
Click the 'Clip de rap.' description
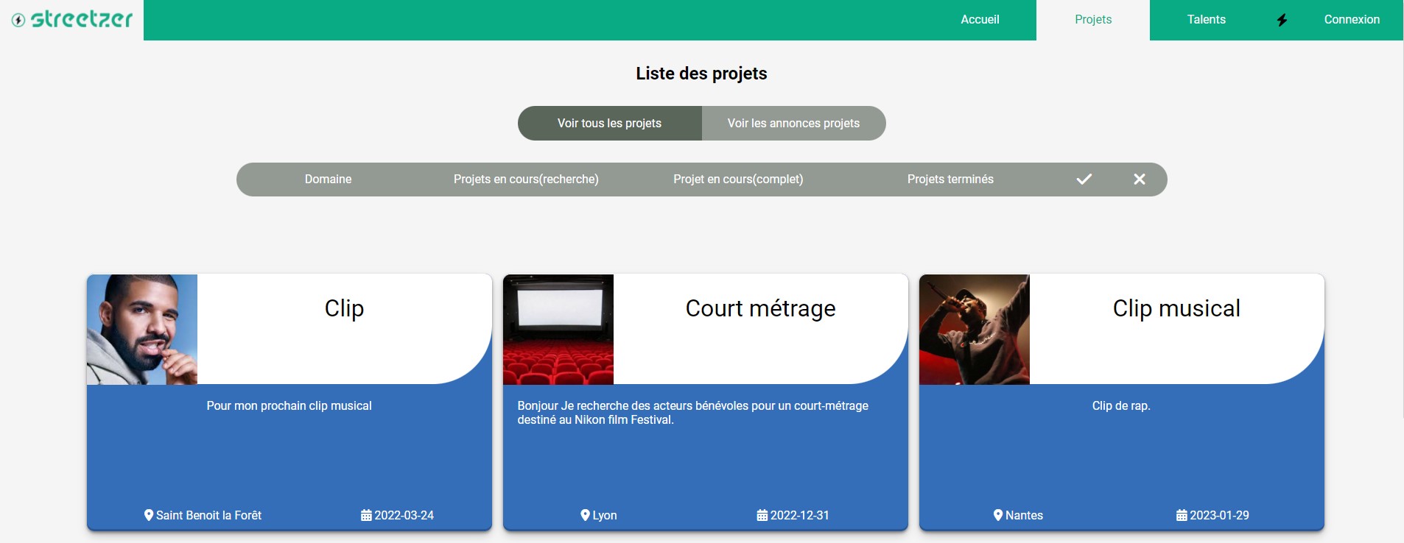1121,406
